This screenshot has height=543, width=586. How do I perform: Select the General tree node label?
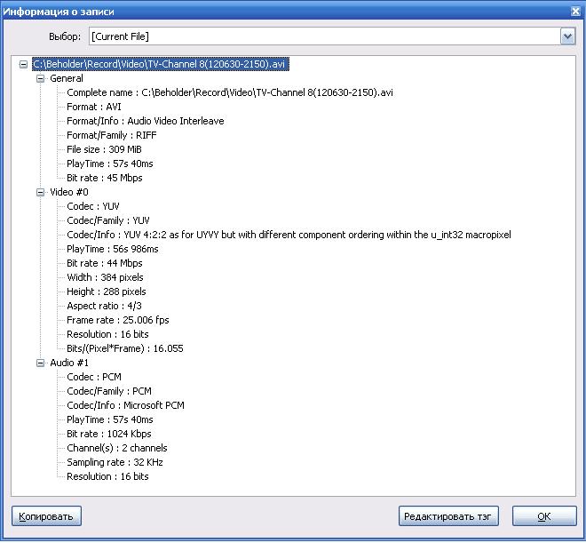(67, 79)
